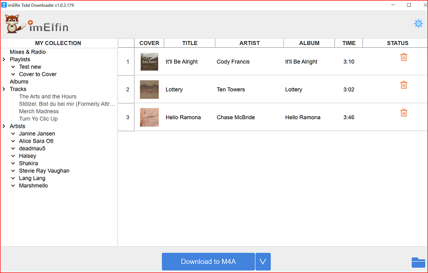Image resolution: width=428 pixels, height=273 pixels.
Task: Toggle the Stevie Ray Vaughan chevron
Action: [13, 171]
